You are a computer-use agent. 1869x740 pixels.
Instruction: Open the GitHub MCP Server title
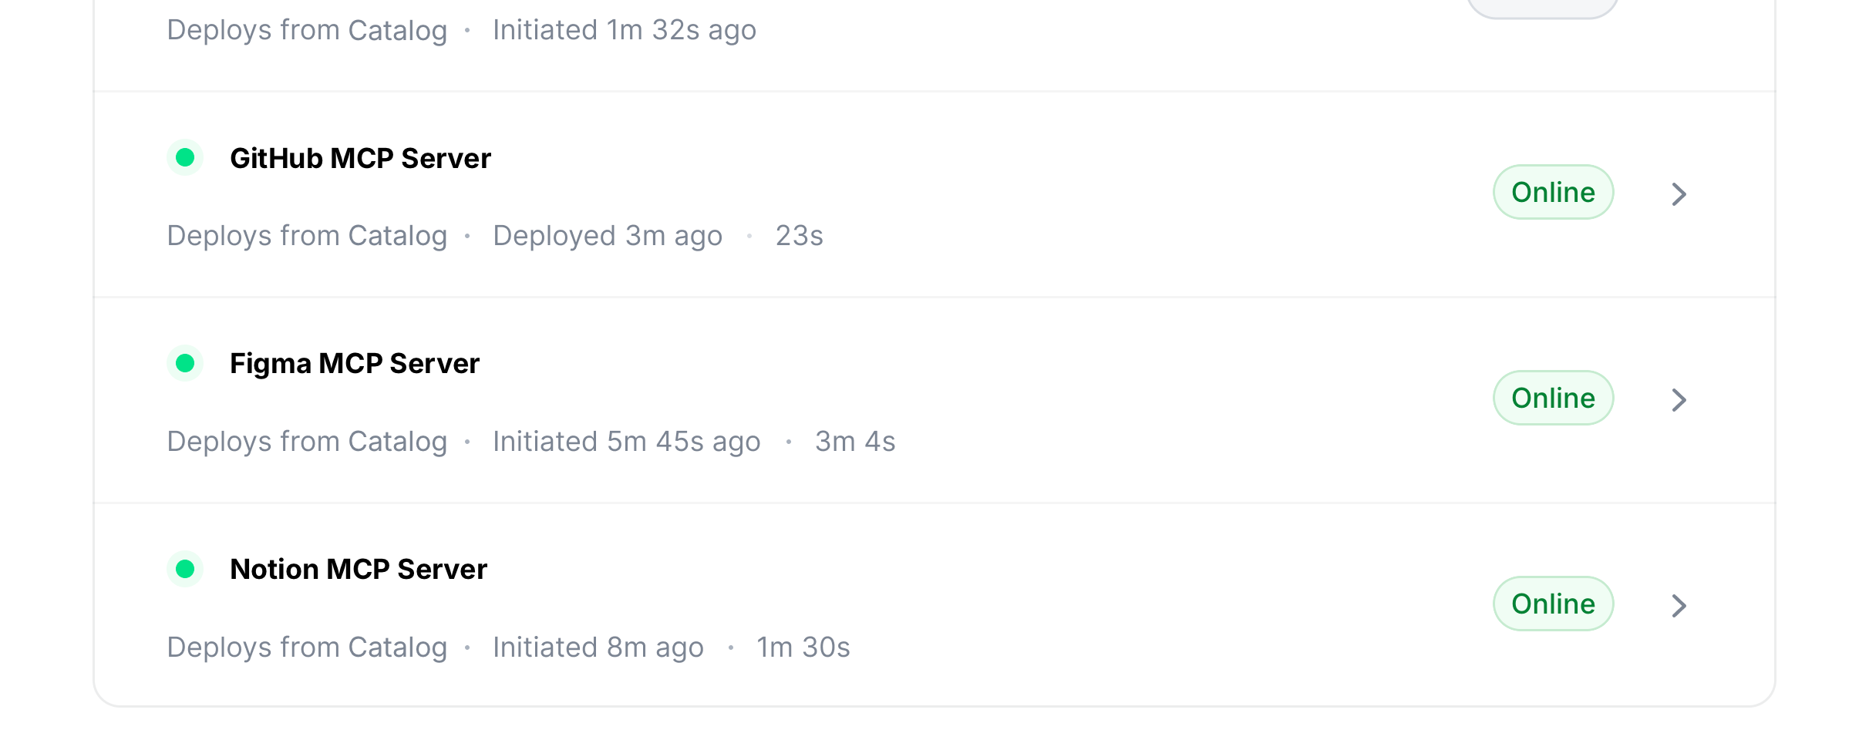(360, 158)
